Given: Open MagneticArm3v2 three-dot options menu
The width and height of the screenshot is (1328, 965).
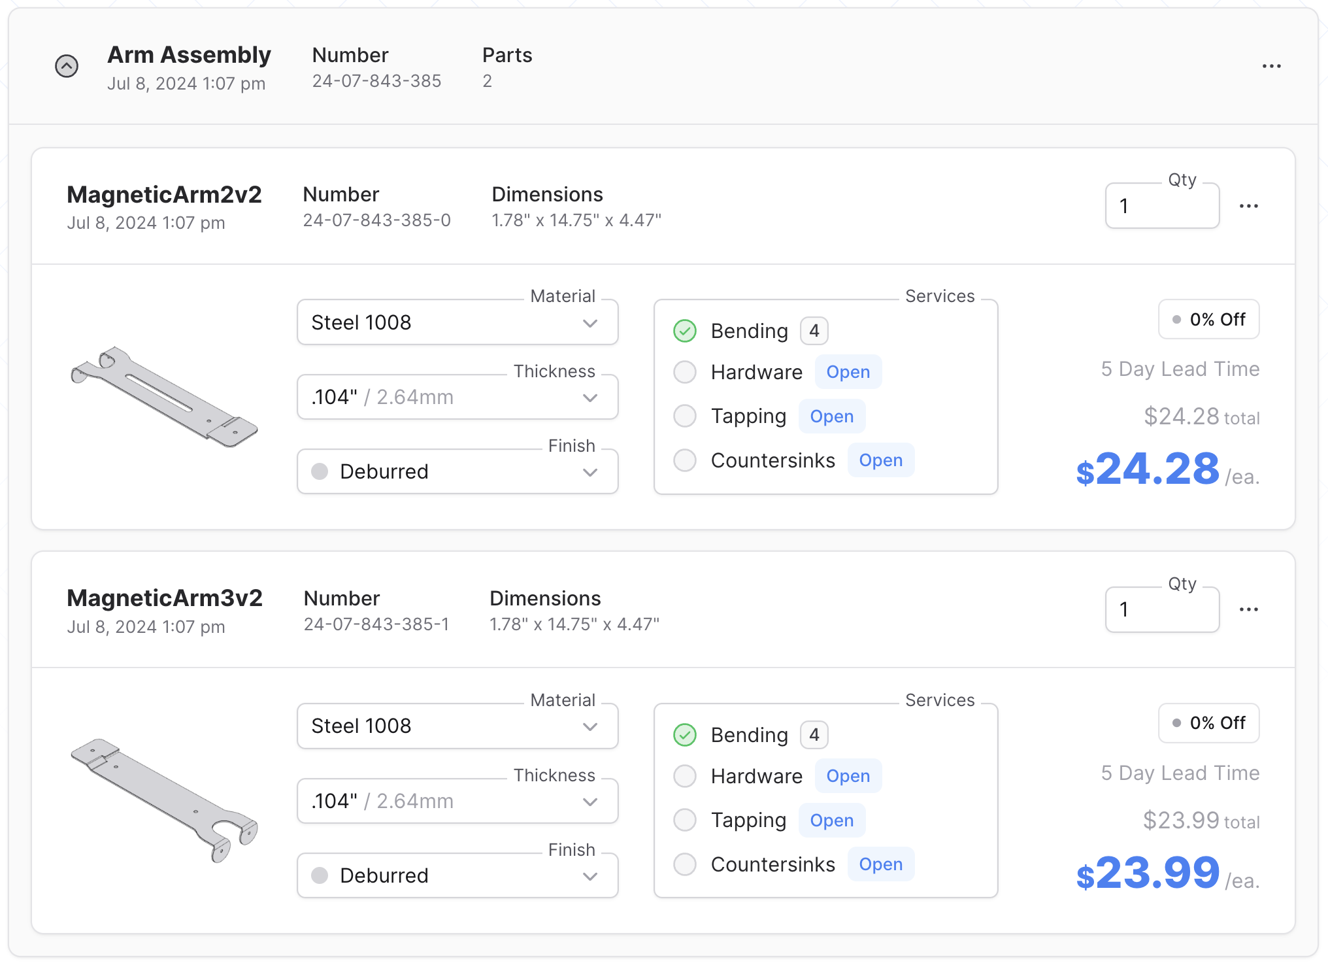Looking at the screenshot, I should pos(1248,609).
